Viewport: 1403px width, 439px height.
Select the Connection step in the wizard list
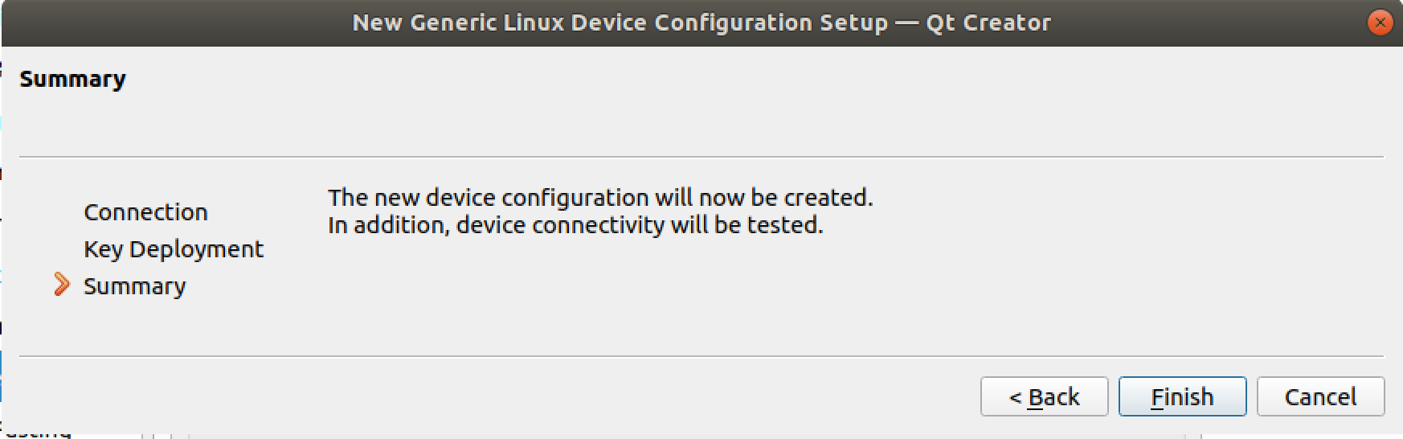[x=145, y=212]
